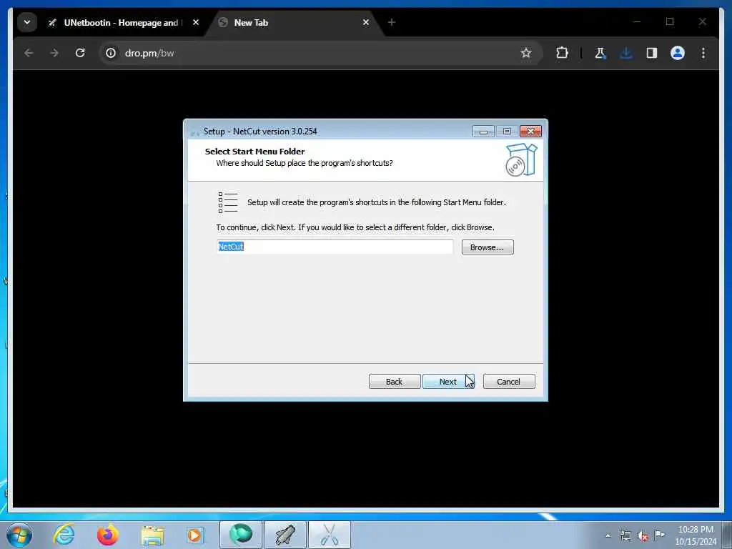
Task: Reload the current page
Action: [80, 53]
